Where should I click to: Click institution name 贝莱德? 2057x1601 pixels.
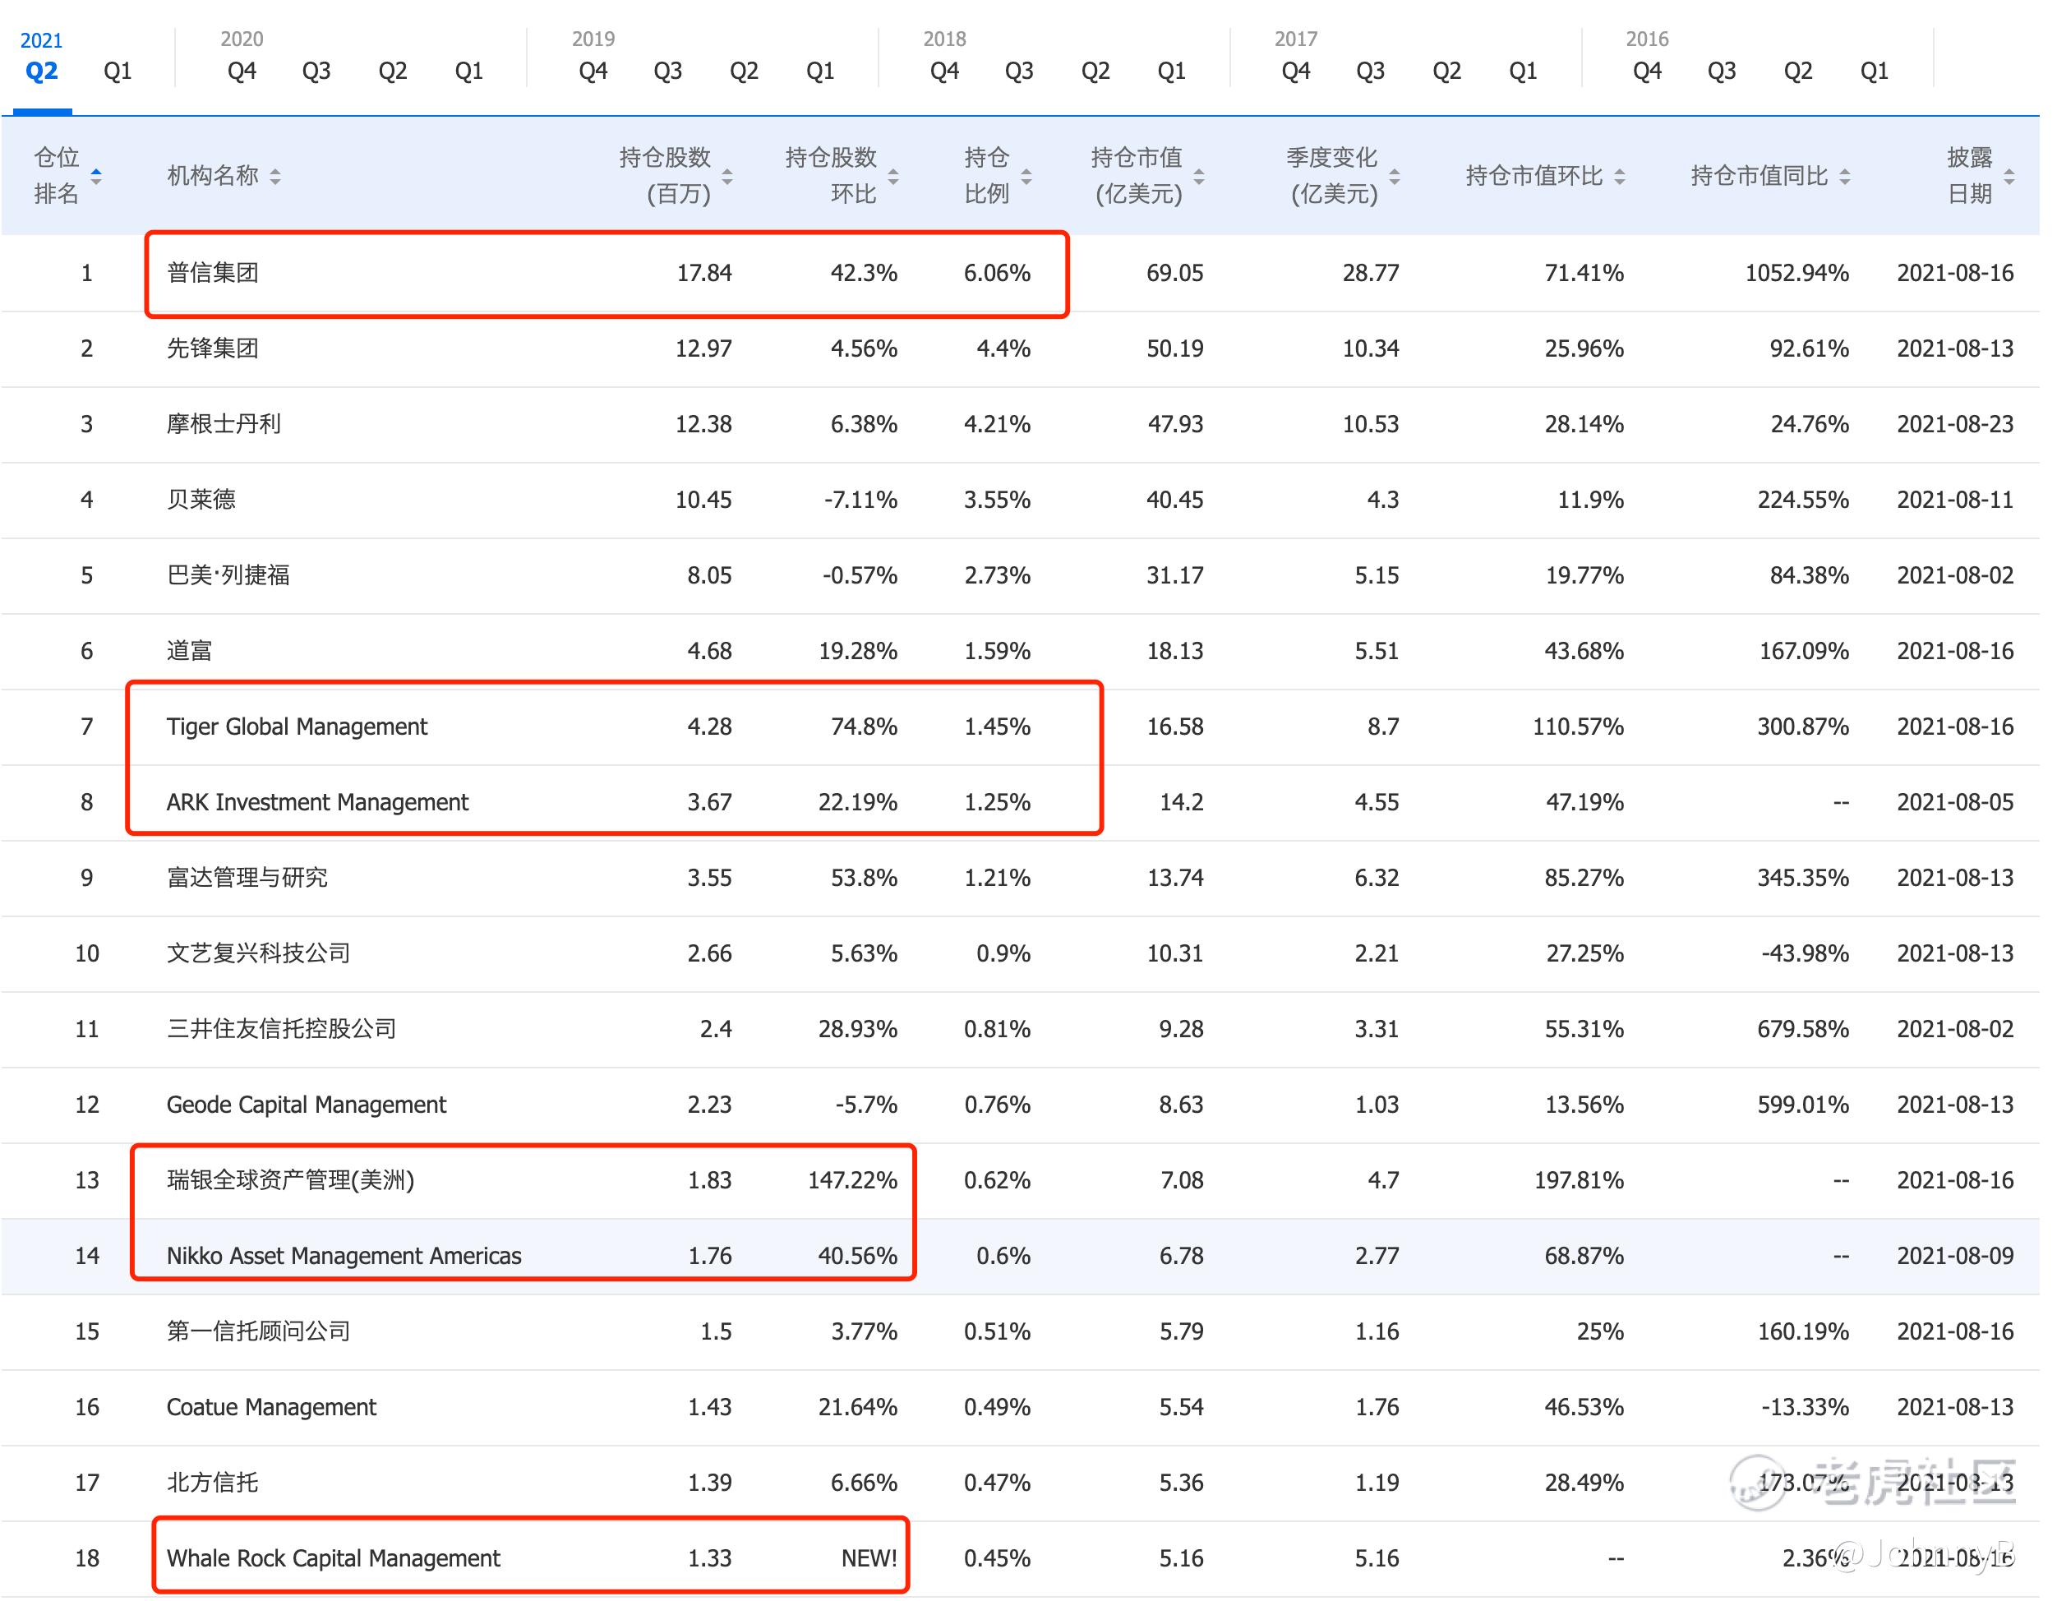coord(201,499)
